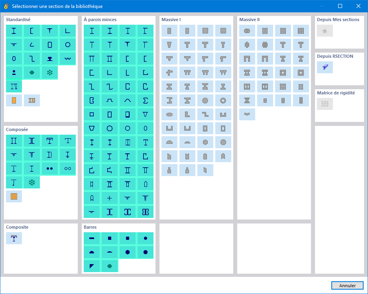This screenshot has width=368, height=294.
Task: Pick the thin-walled circle in À parois minces
Action: coord(128,128)
